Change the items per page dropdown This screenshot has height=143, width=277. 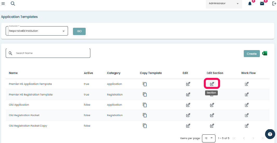(x=209, y=138)
